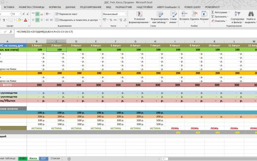The width and height of the screenshot is (257, 161).
Task: Open alignment settings dialog launcher
Action: click(100, 26)
